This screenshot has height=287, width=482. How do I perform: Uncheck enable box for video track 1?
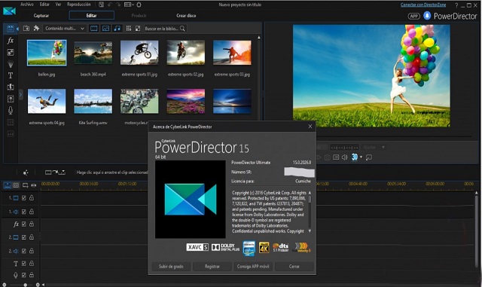tap(24, 198)
